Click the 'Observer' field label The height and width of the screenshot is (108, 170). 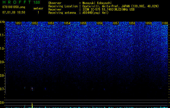[x=55, y=3]
